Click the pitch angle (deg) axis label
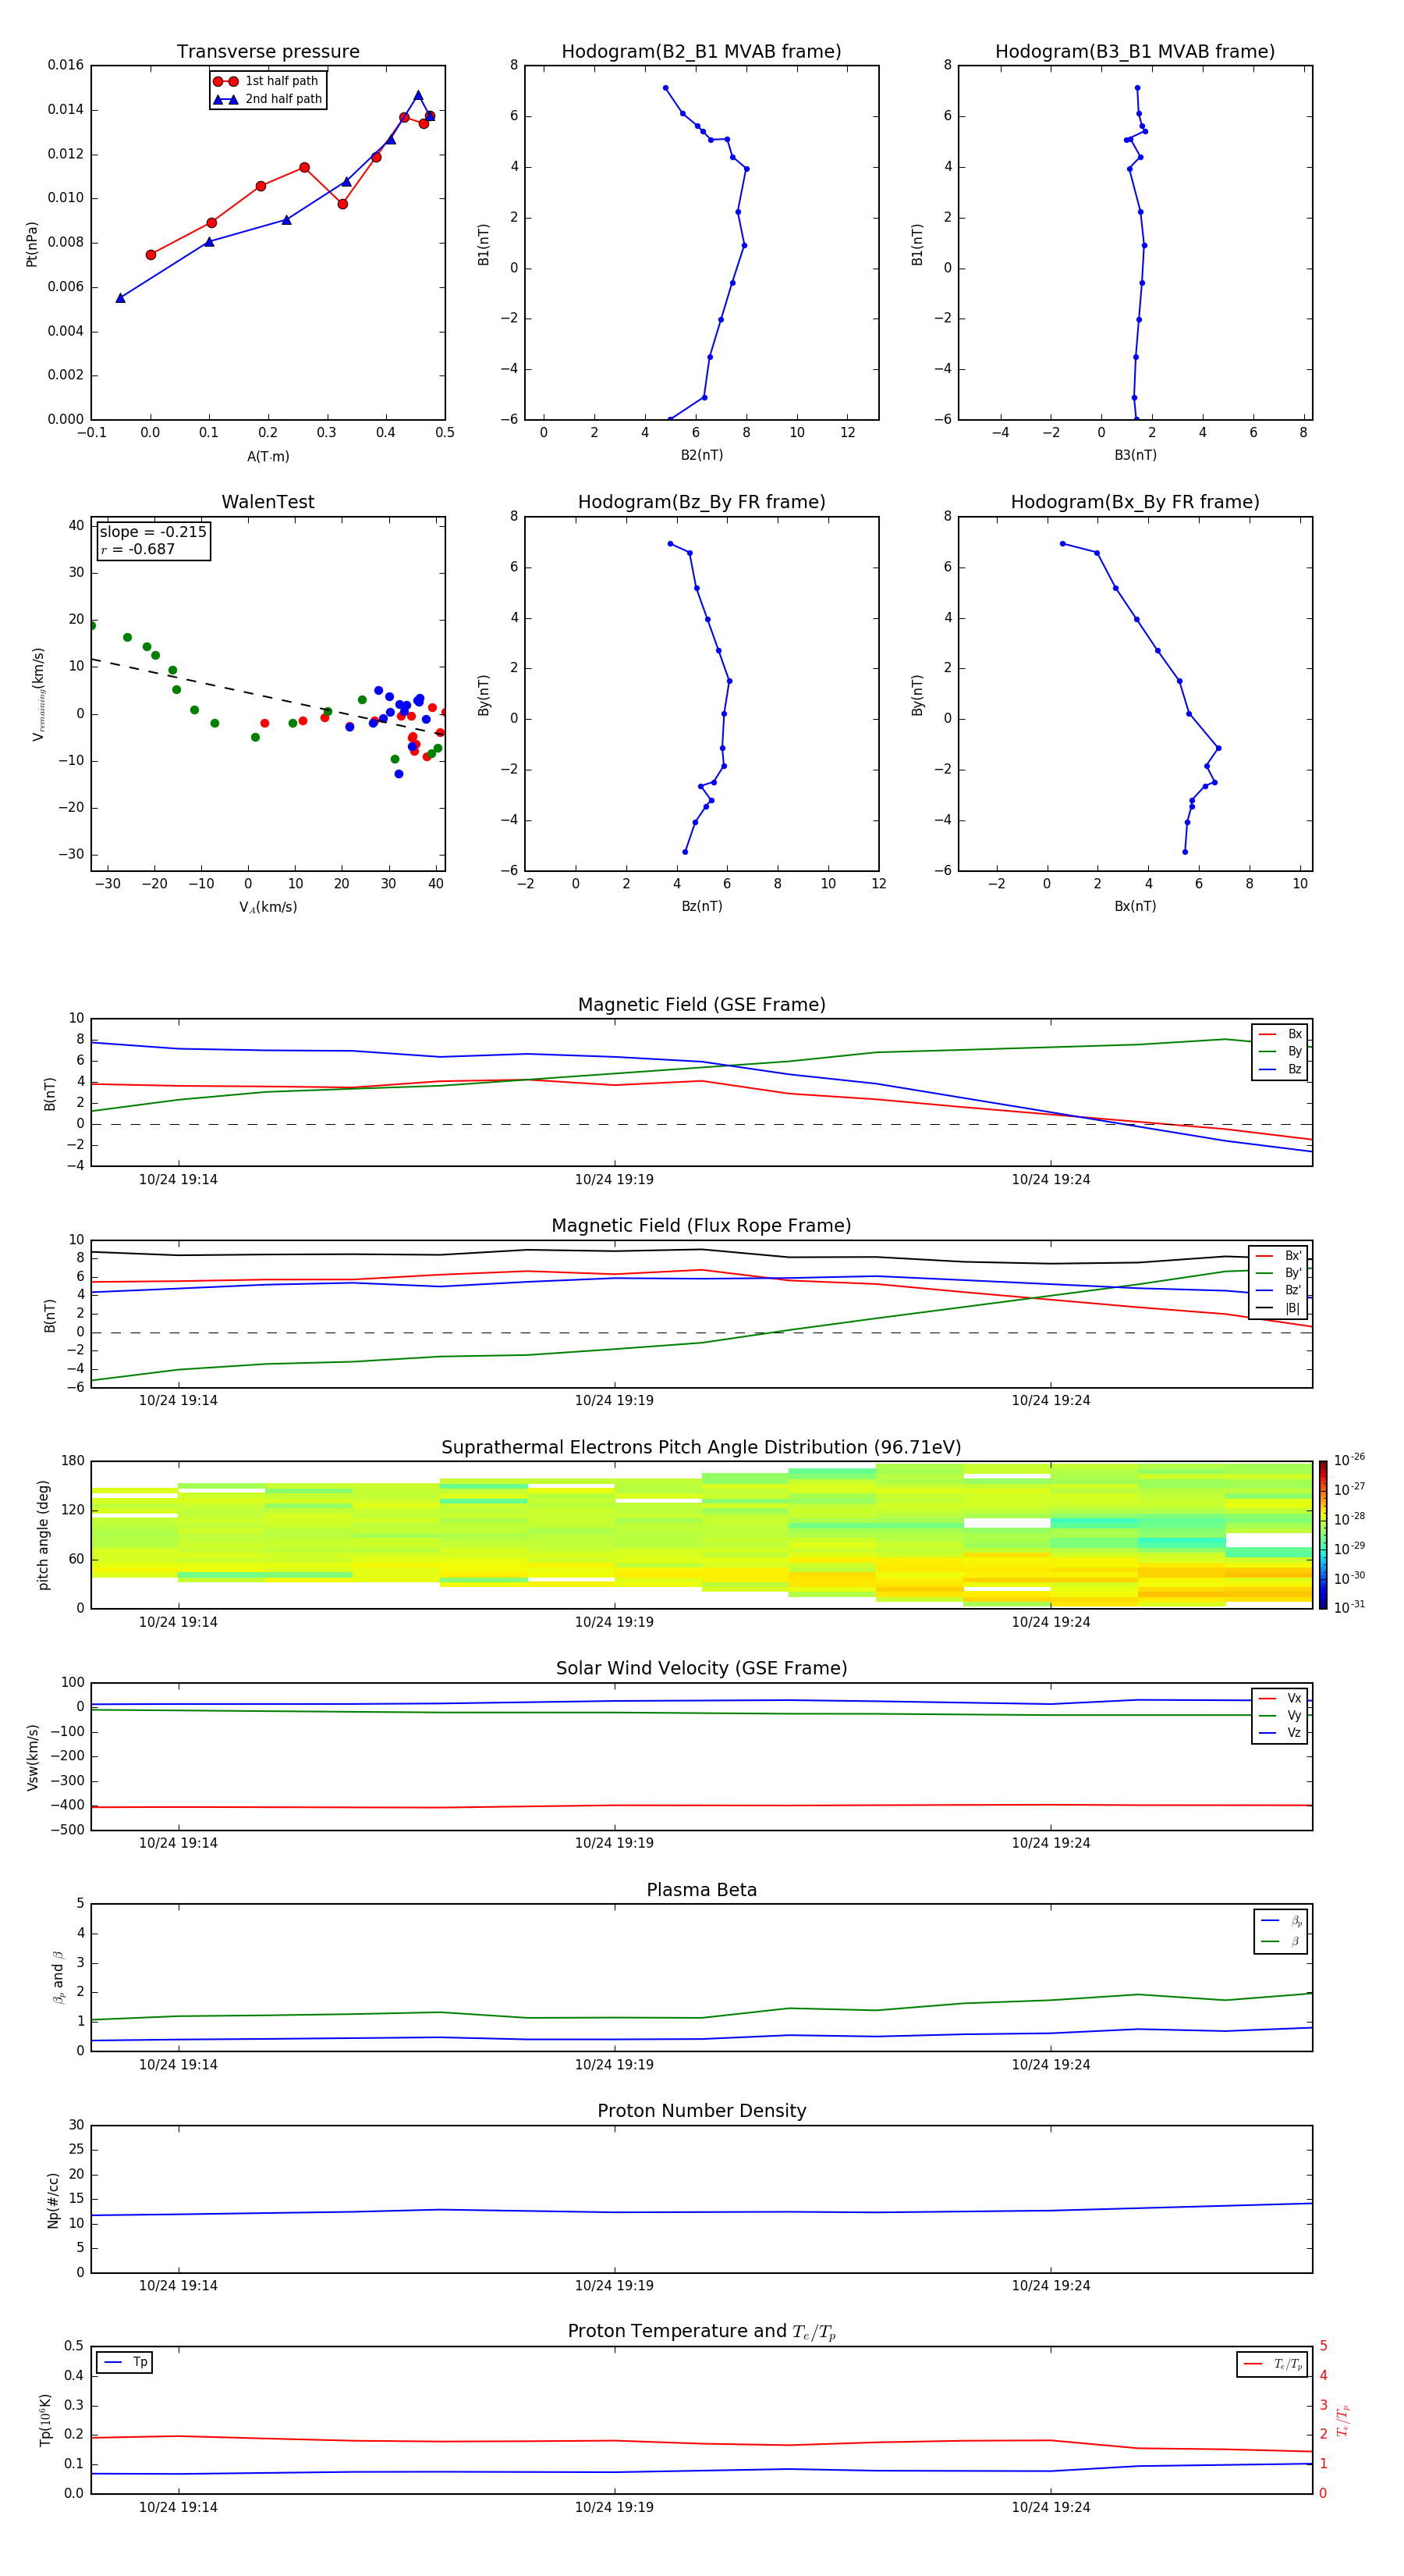 click(x=44, y=1535)
